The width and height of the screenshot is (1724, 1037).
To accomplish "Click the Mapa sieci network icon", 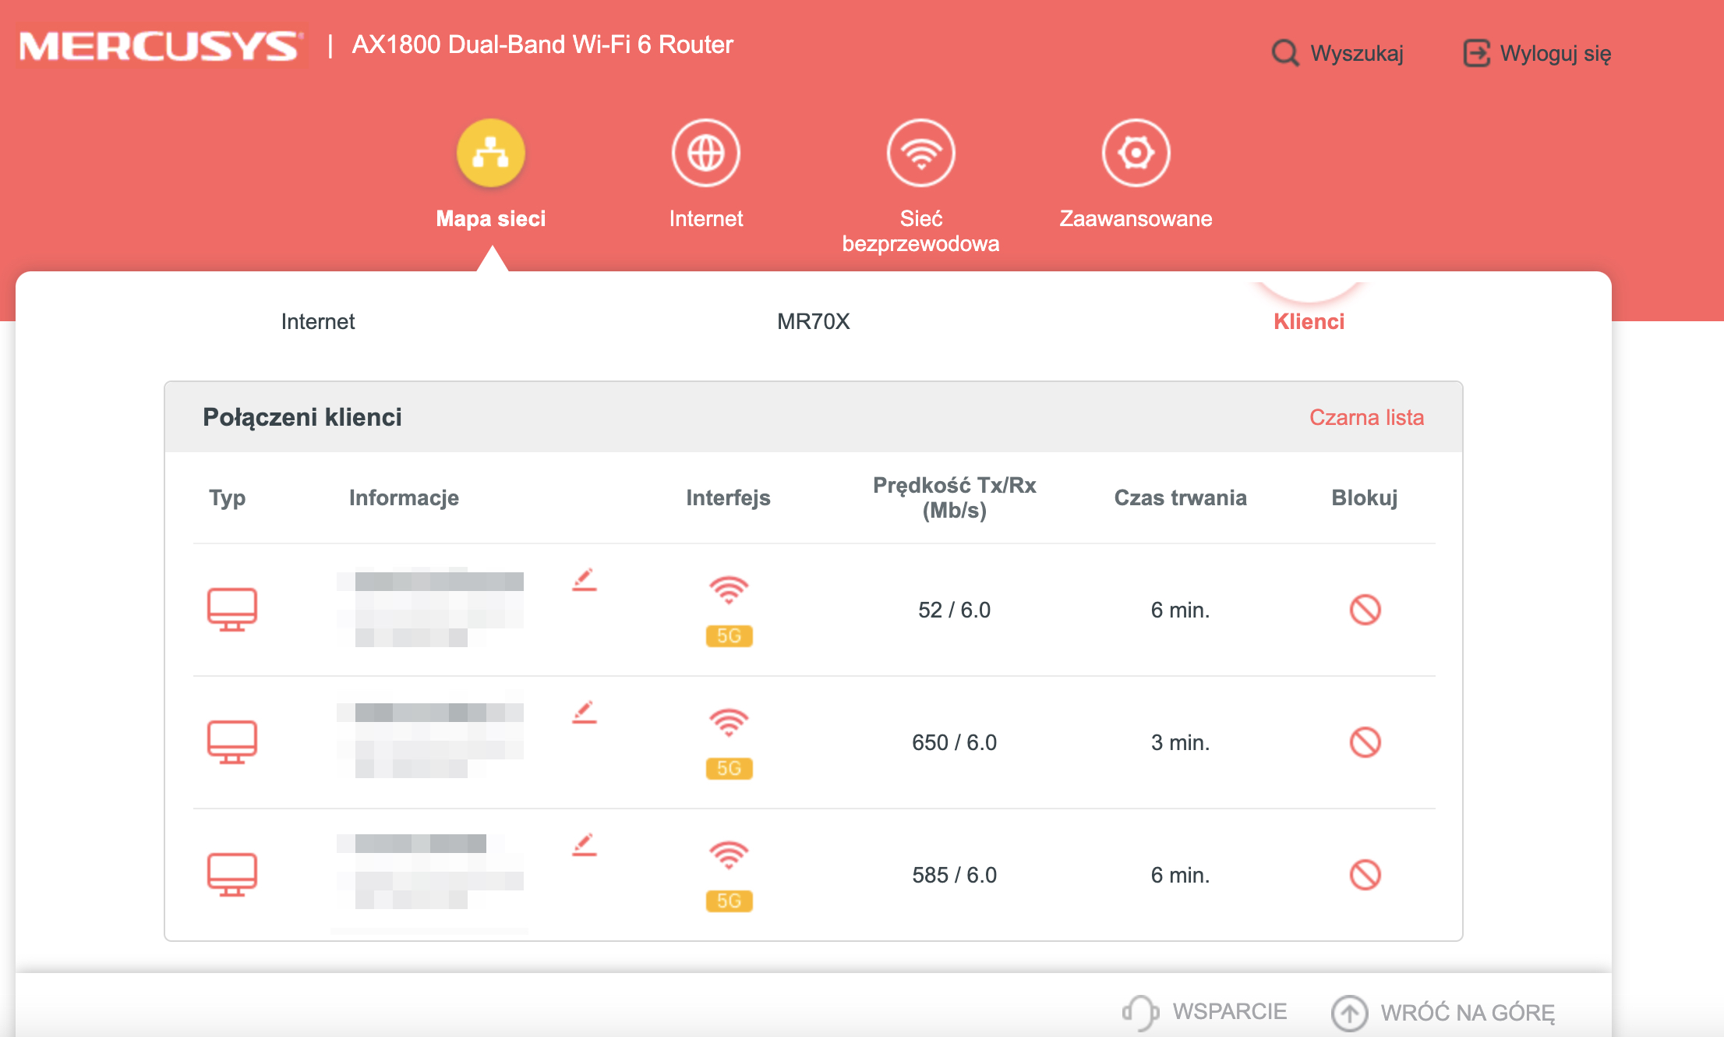I will pos(490,153).
